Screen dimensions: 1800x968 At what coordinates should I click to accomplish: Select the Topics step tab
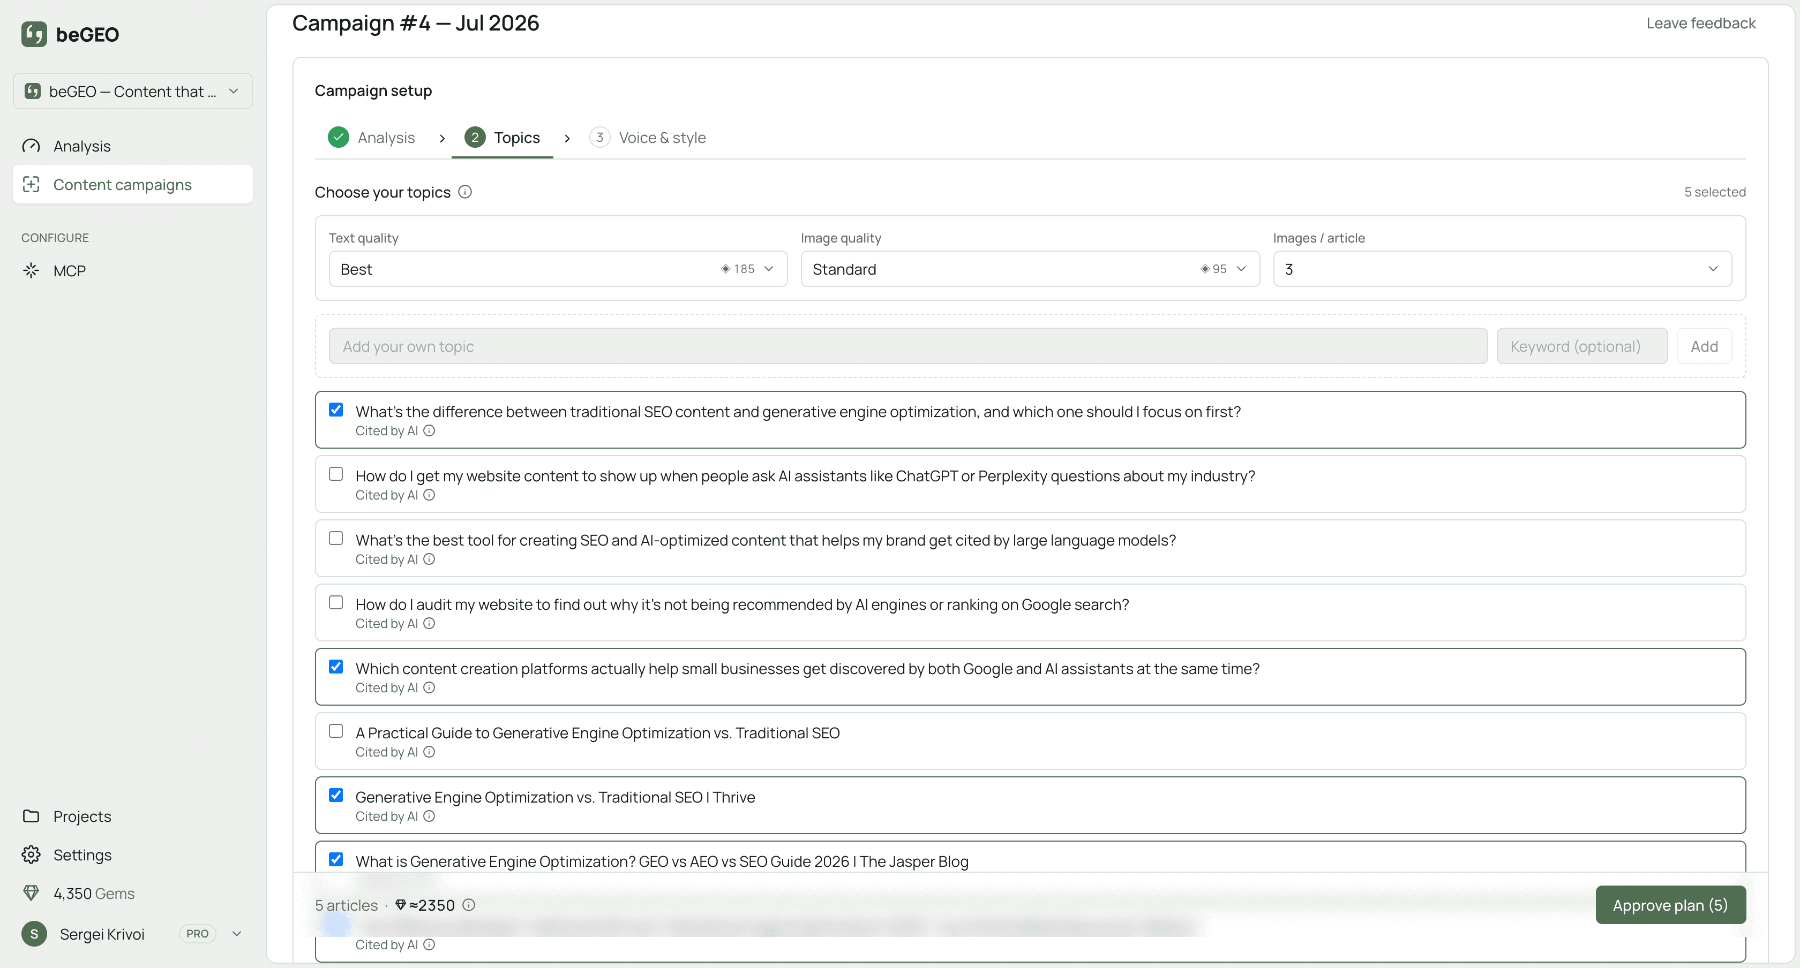click(x=502, y=138)
